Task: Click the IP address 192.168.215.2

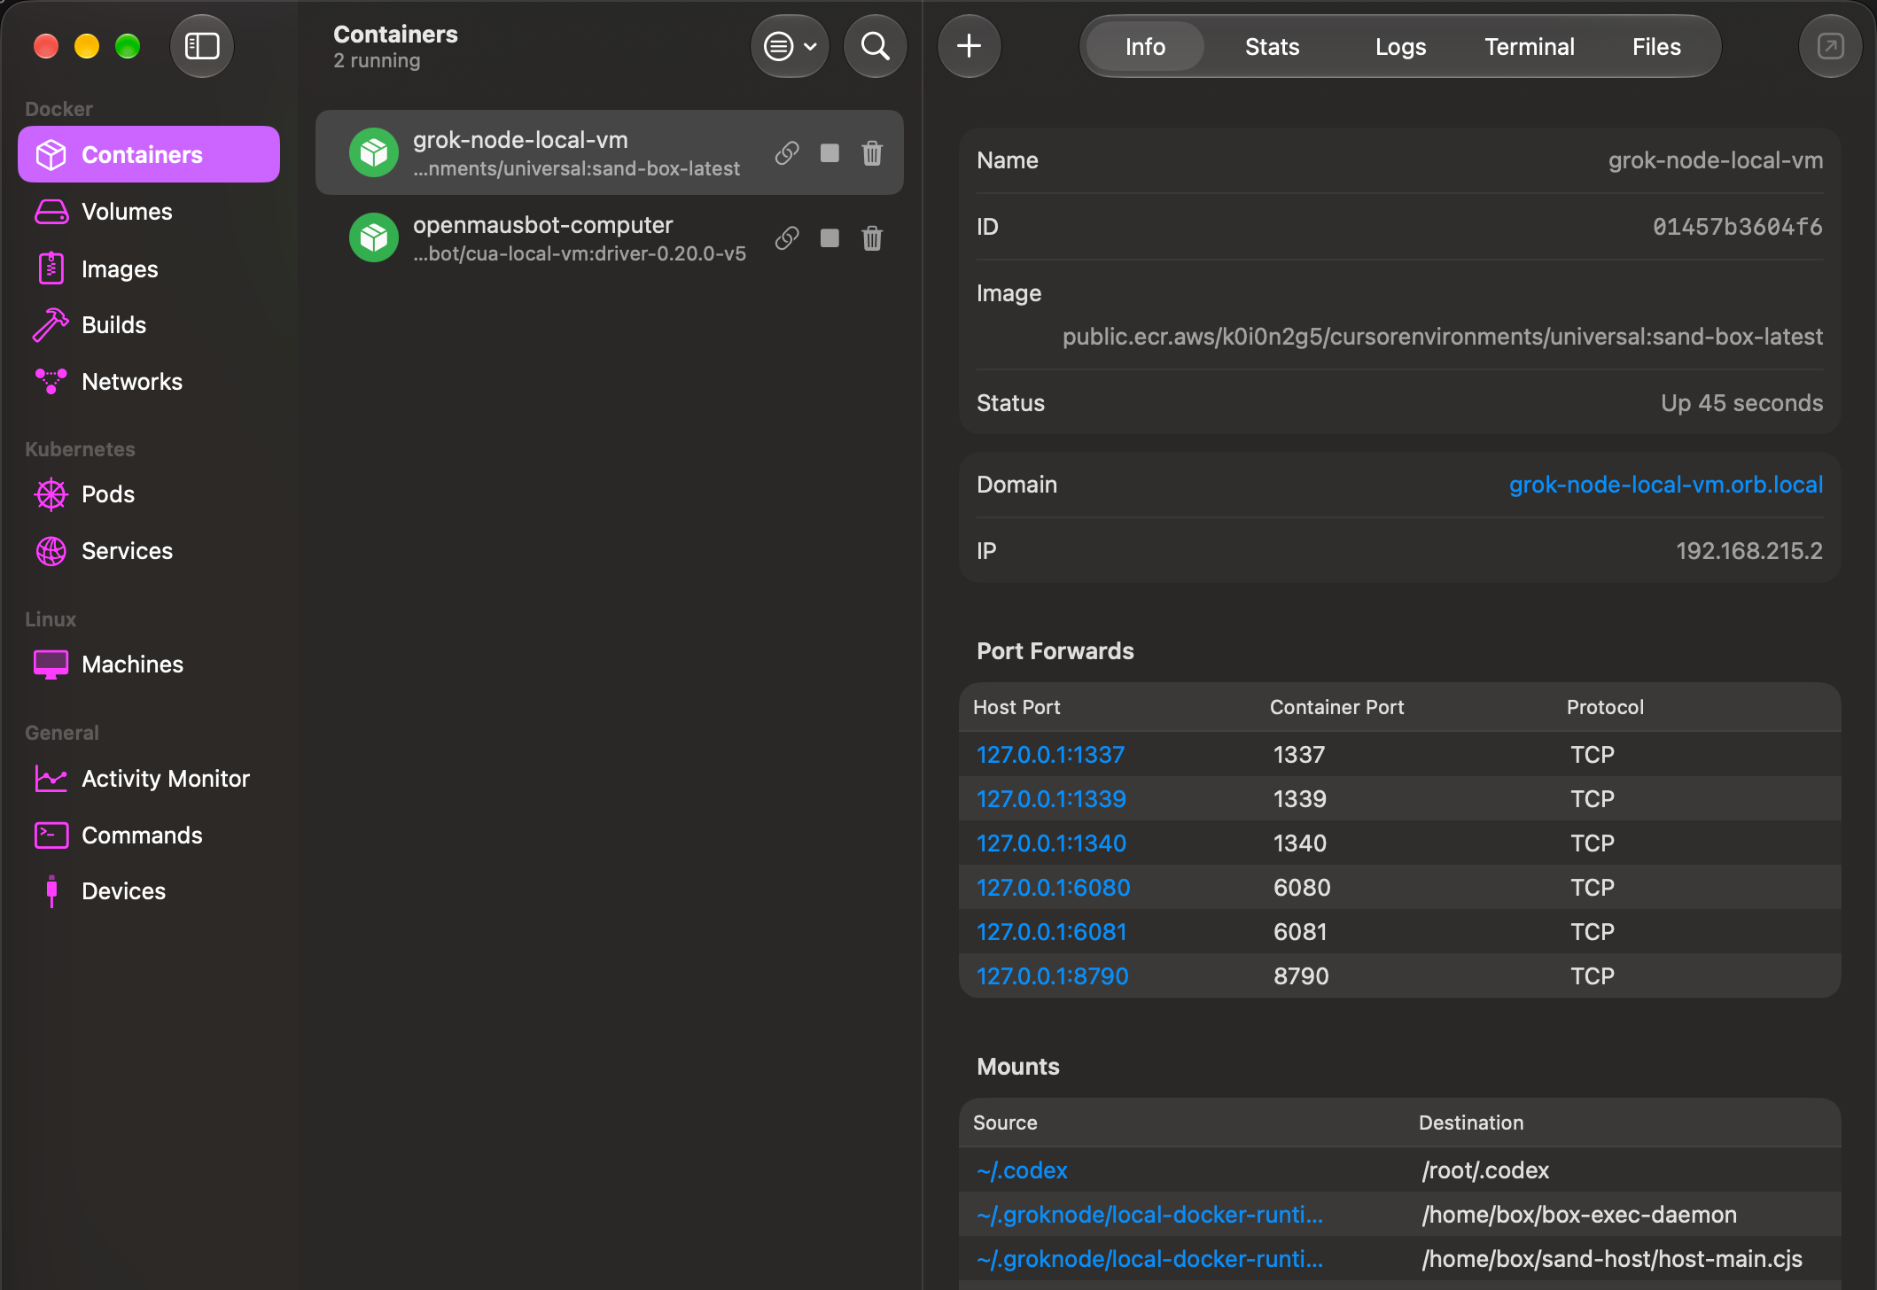Action: point(1748,551)
